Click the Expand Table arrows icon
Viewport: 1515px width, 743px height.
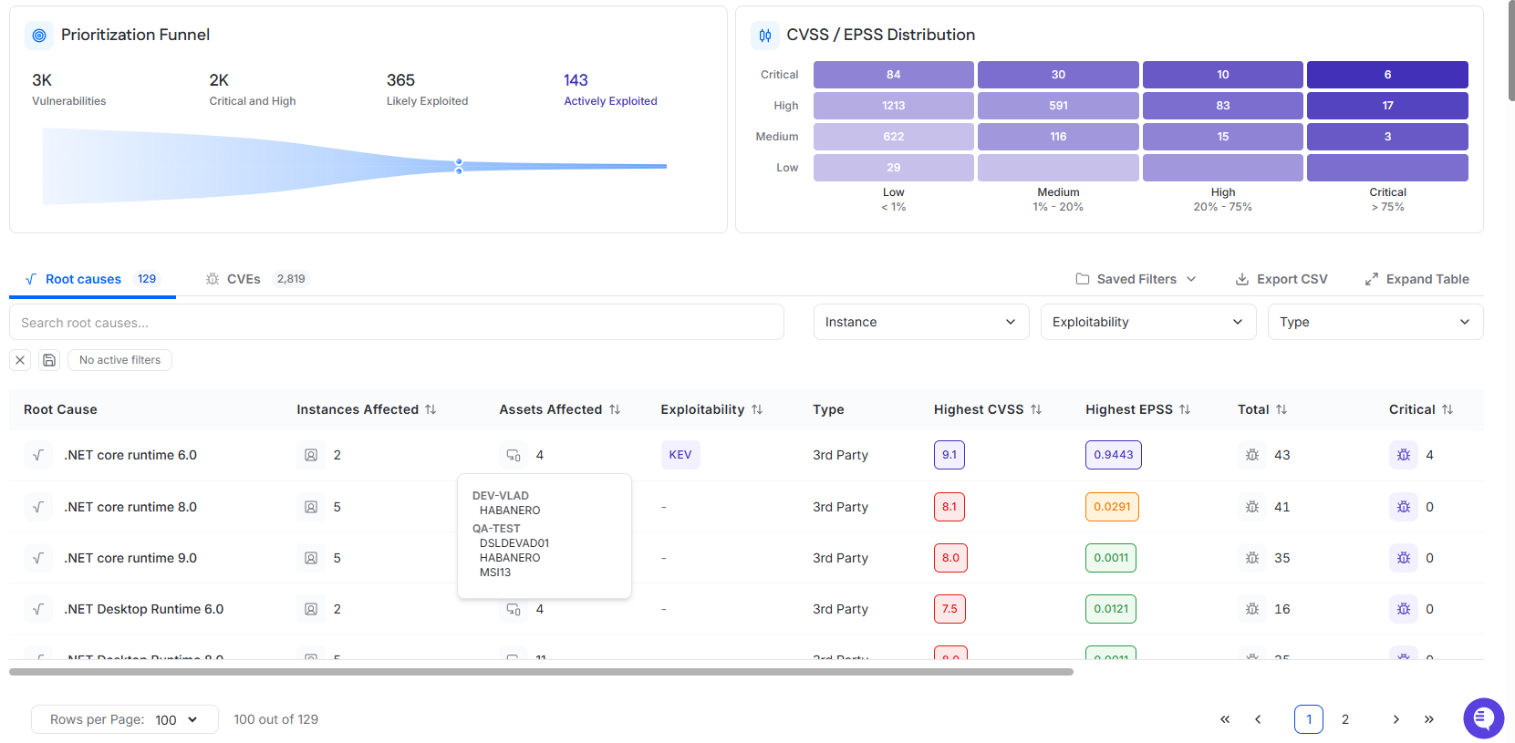tap(1371, 279)
